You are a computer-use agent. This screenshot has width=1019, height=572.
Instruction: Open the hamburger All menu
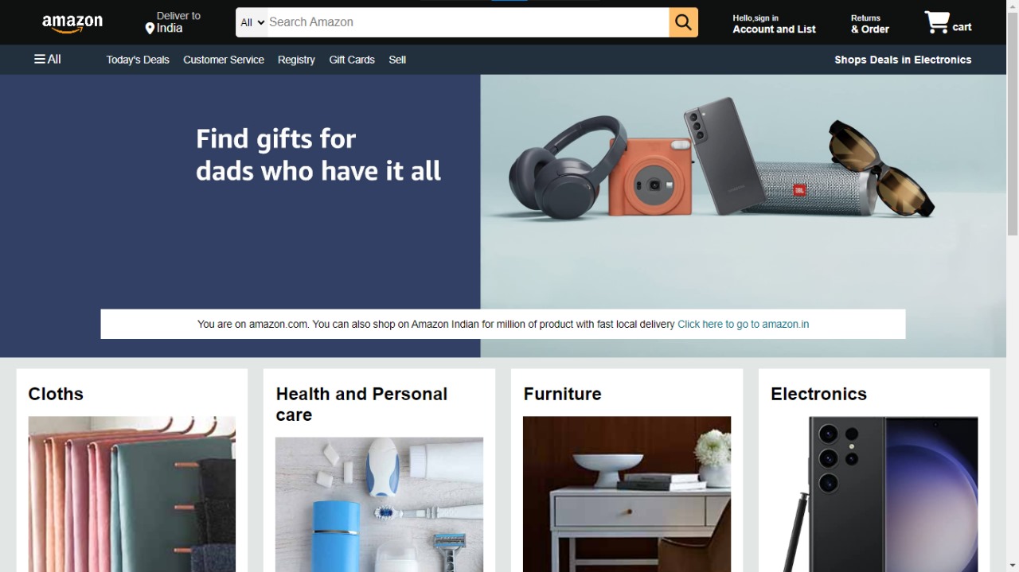47,59
